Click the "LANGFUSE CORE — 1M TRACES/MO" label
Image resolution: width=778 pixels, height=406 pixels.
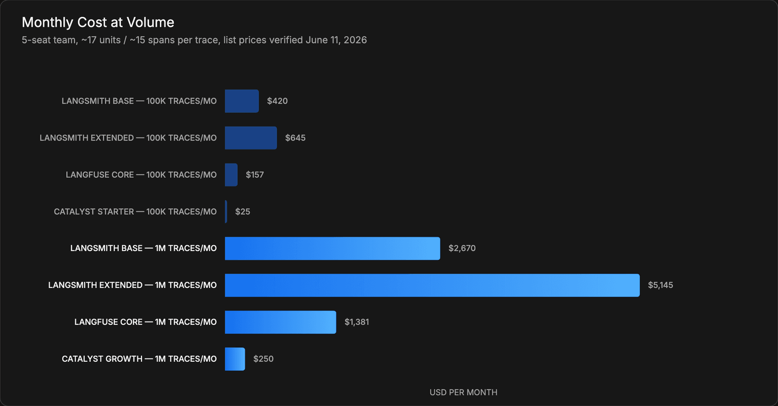(145, 322)
